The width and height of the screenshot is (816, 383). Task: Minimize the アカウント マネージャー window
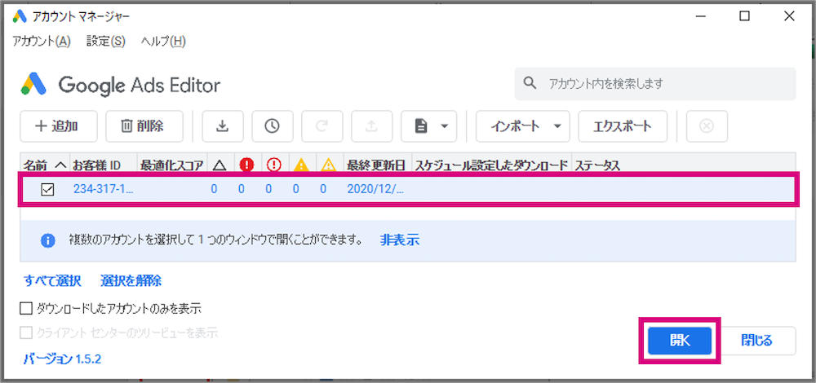click(x=700, y=16)
